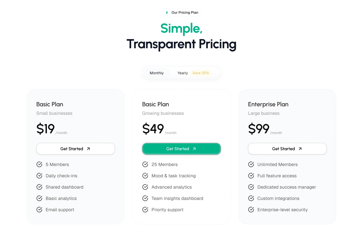This screenshot has height=247, width=363.
Task: Click the arrow icon on $19 Get Started
Action: tap(88, 149)
